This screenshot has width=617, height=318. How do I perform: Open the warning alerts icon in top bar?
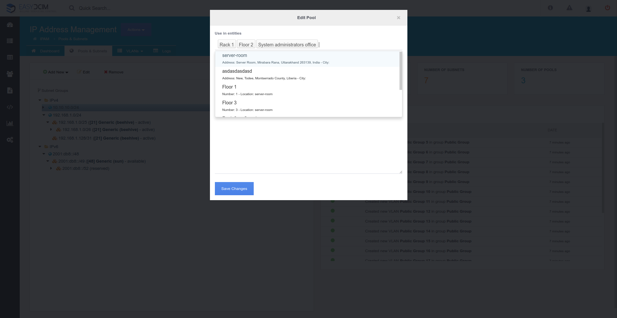pos(569,8)
